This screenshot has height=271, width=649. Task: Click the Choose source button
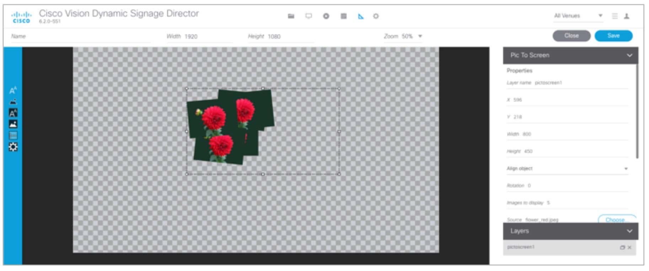pyautogui.click(x=617, y=219)
